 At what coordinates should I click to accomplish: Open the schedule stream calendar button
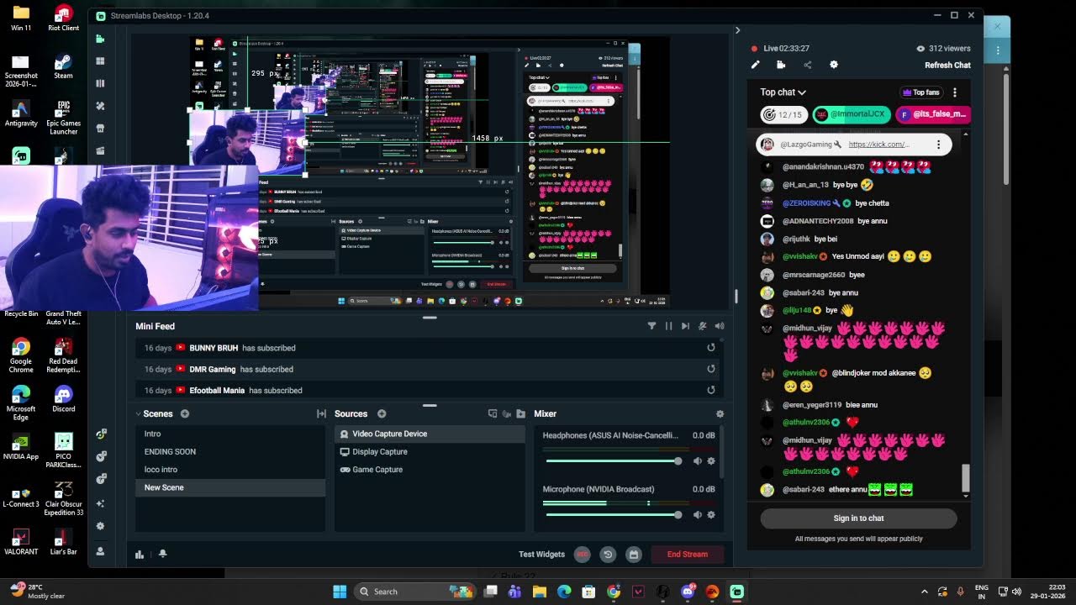(x=634, y=554)
